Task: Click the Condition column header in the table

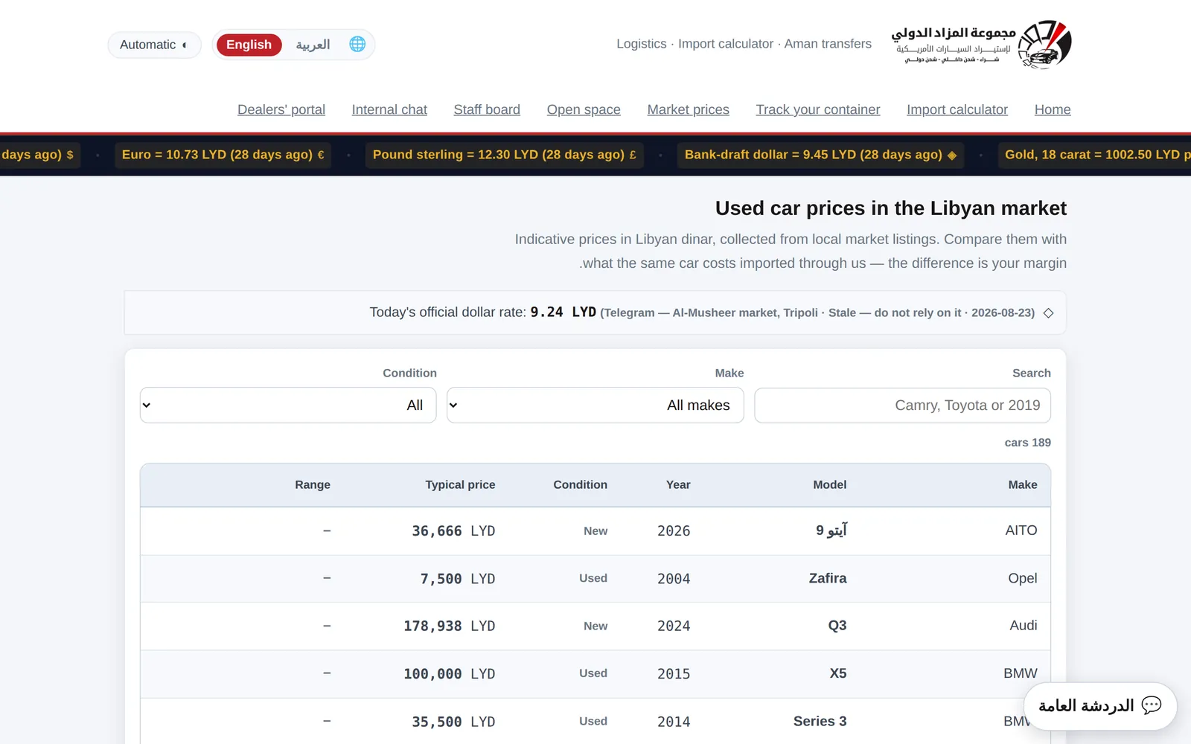Action: point(580,485)
